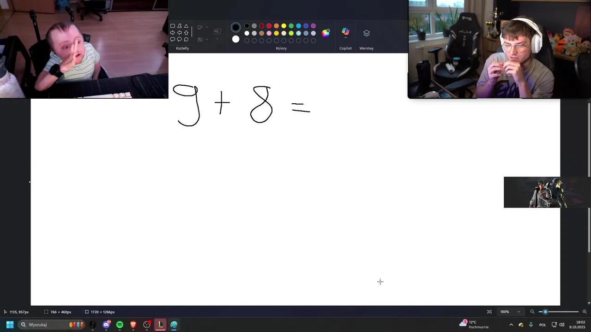This screenshot has height=332, width=591.
Task: Open Brave browser from the taskbar
Action: point(133,325)
